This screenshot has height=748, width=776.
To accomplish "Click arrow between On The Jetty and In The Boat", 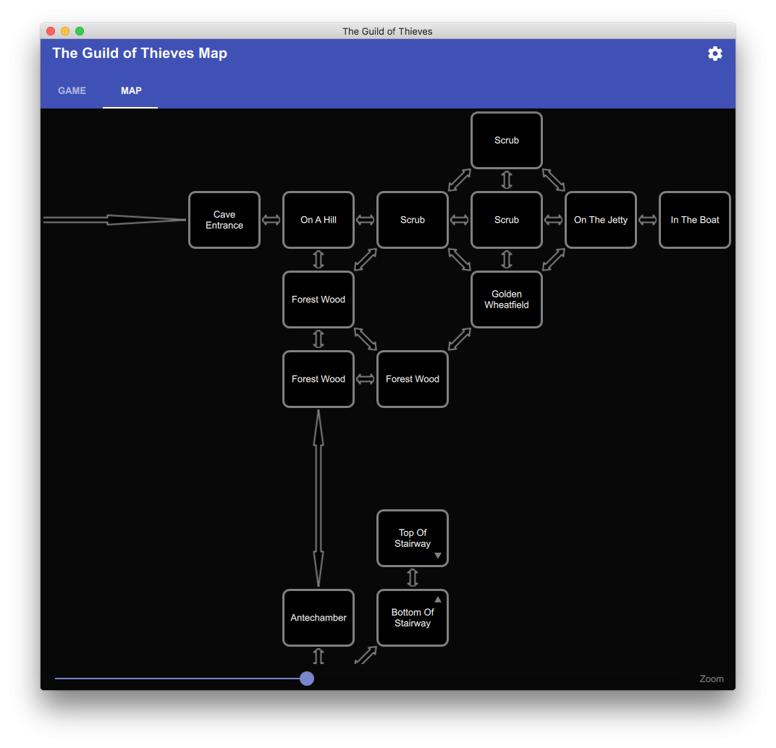I will (648, 220).
